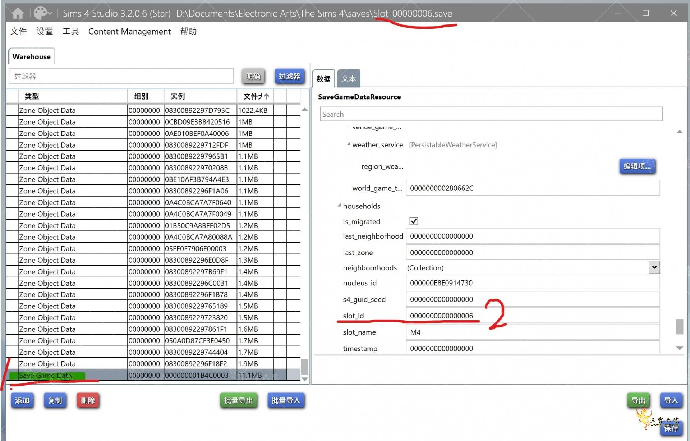Viewport: 690px width, 441px height.
Task: Click the red 删除 delete button
Action: tap(88, 400)
